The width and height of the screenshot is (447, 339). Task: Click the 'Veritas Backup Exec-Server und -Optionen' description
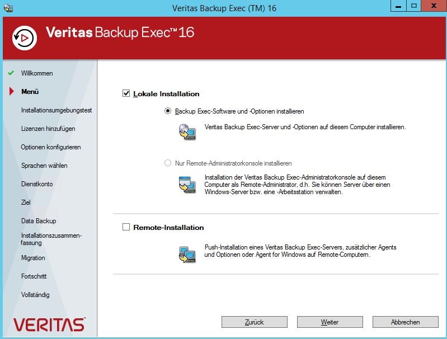(305, 127)
